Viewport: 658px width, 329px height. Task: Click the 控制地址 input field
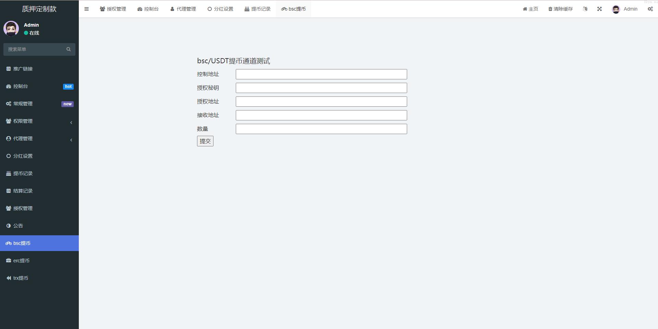point(321,74)
